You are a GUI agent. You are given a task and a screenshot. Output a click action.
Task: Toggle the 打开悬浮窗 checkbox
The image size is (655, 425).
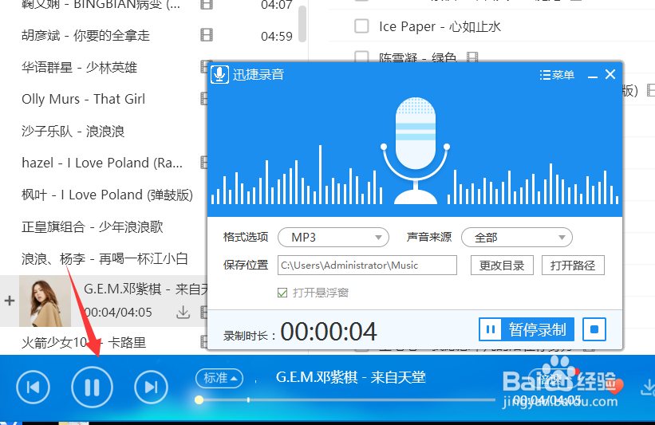coord(282,293)
